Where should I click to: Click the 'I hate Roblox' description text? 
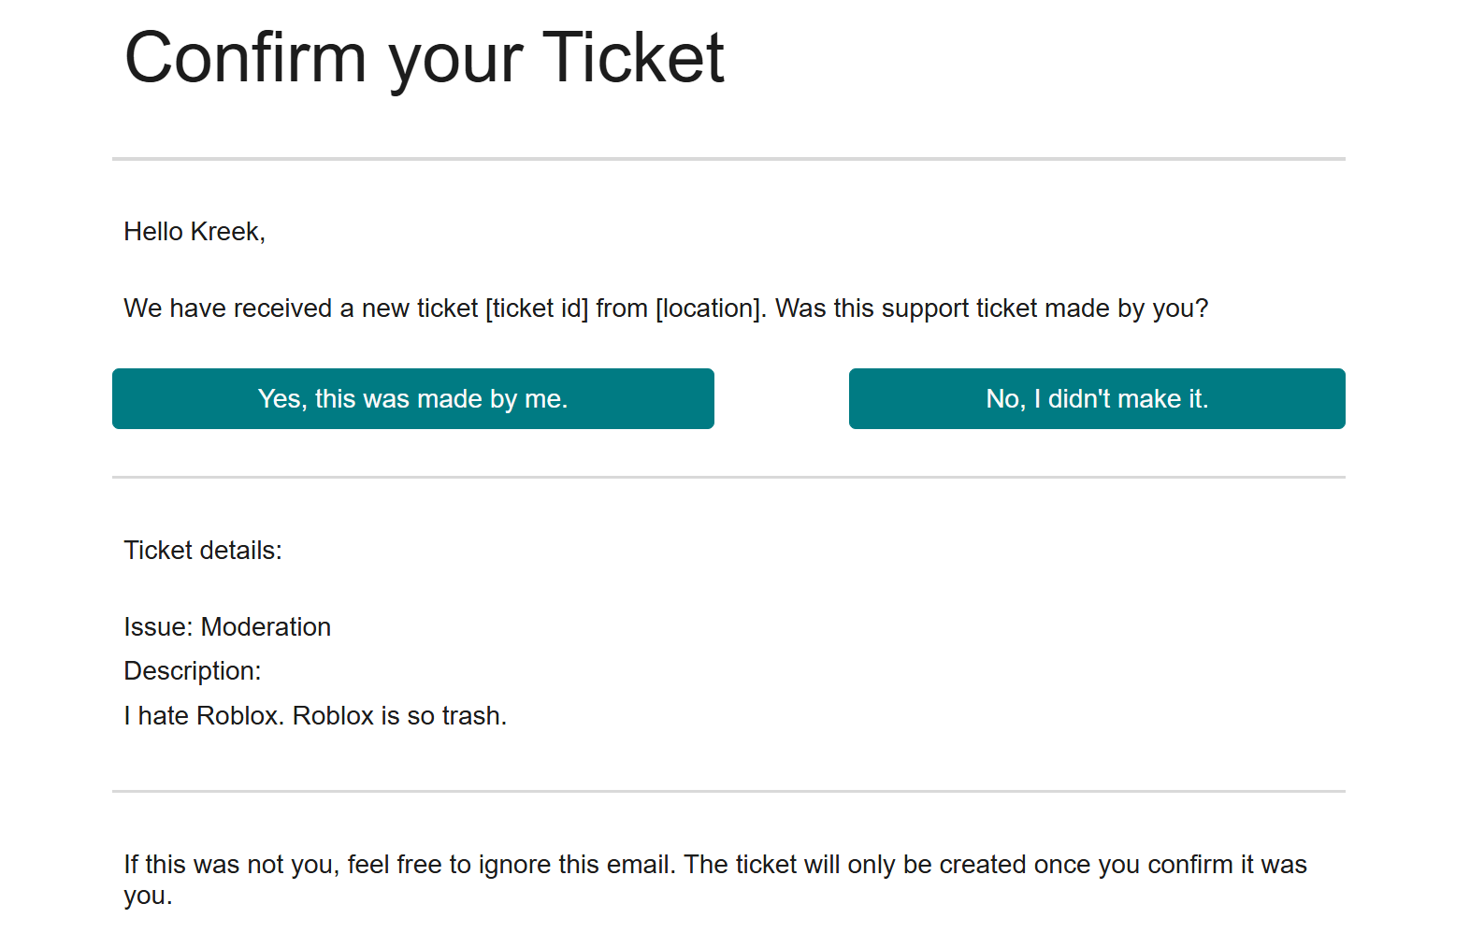pyautogui.click(x=315, y=716)
